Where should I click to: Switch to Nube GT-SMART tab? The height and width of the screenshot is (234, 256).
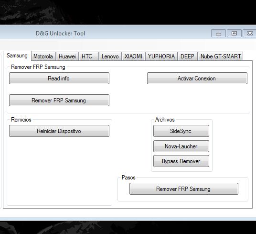[220, 56]
